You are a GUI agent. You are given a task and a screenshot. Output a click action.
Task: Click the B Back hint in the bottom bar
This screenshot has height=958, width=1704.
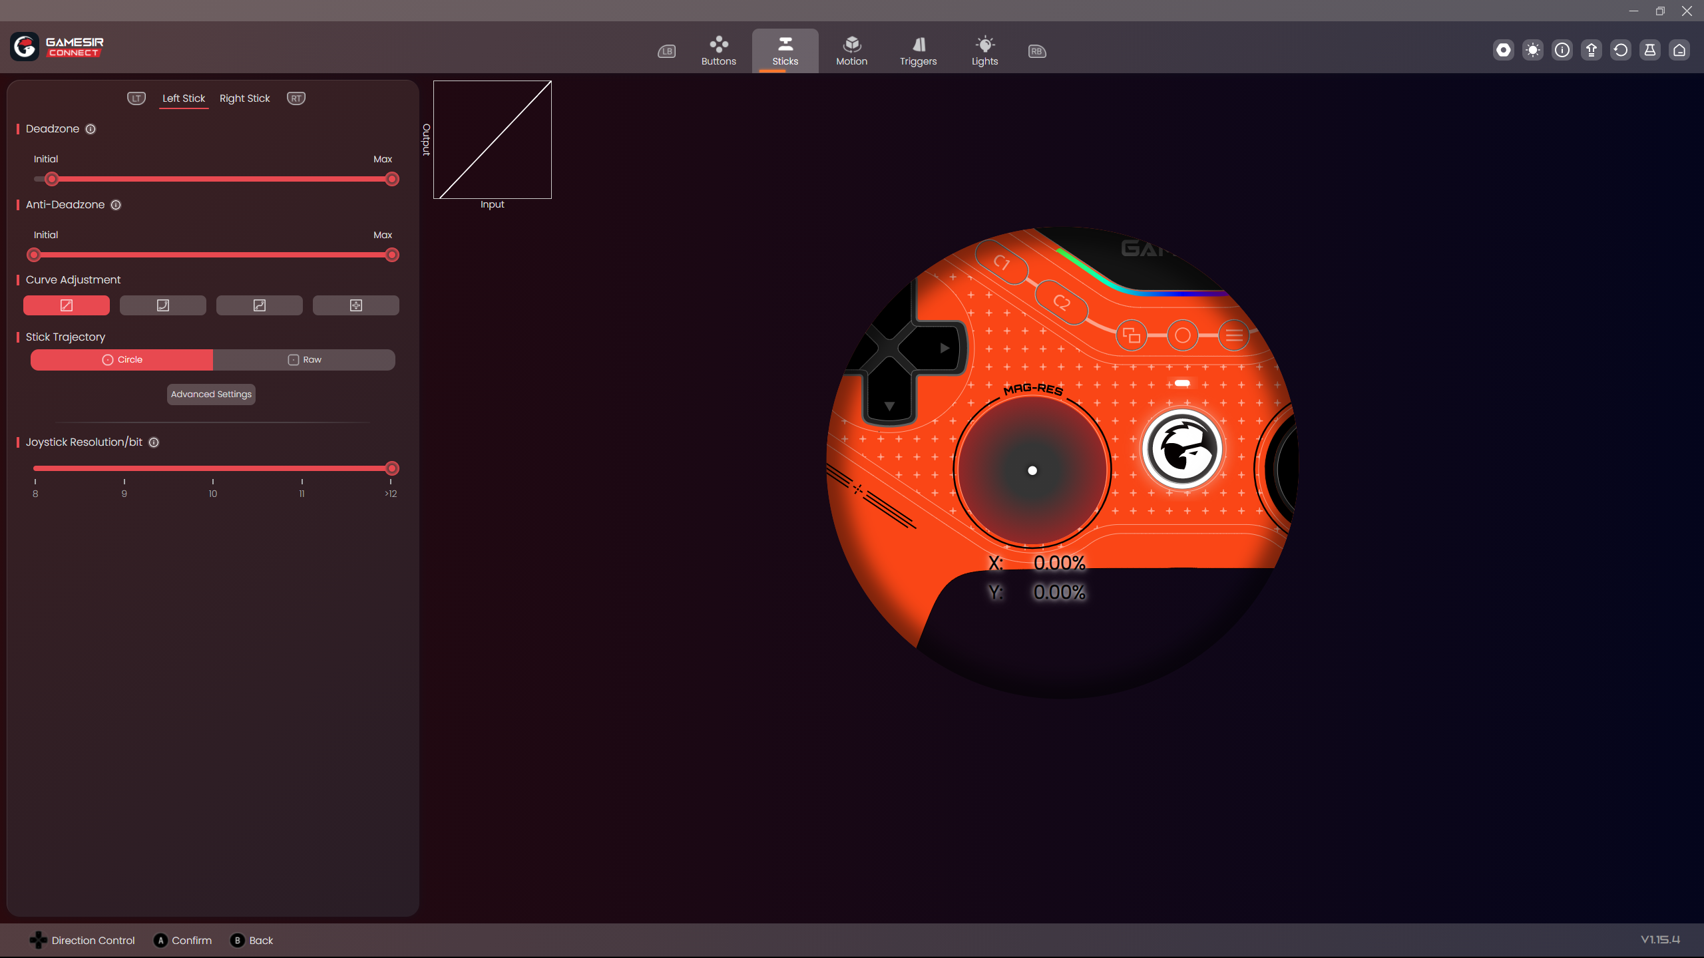(x=252, y=940)
